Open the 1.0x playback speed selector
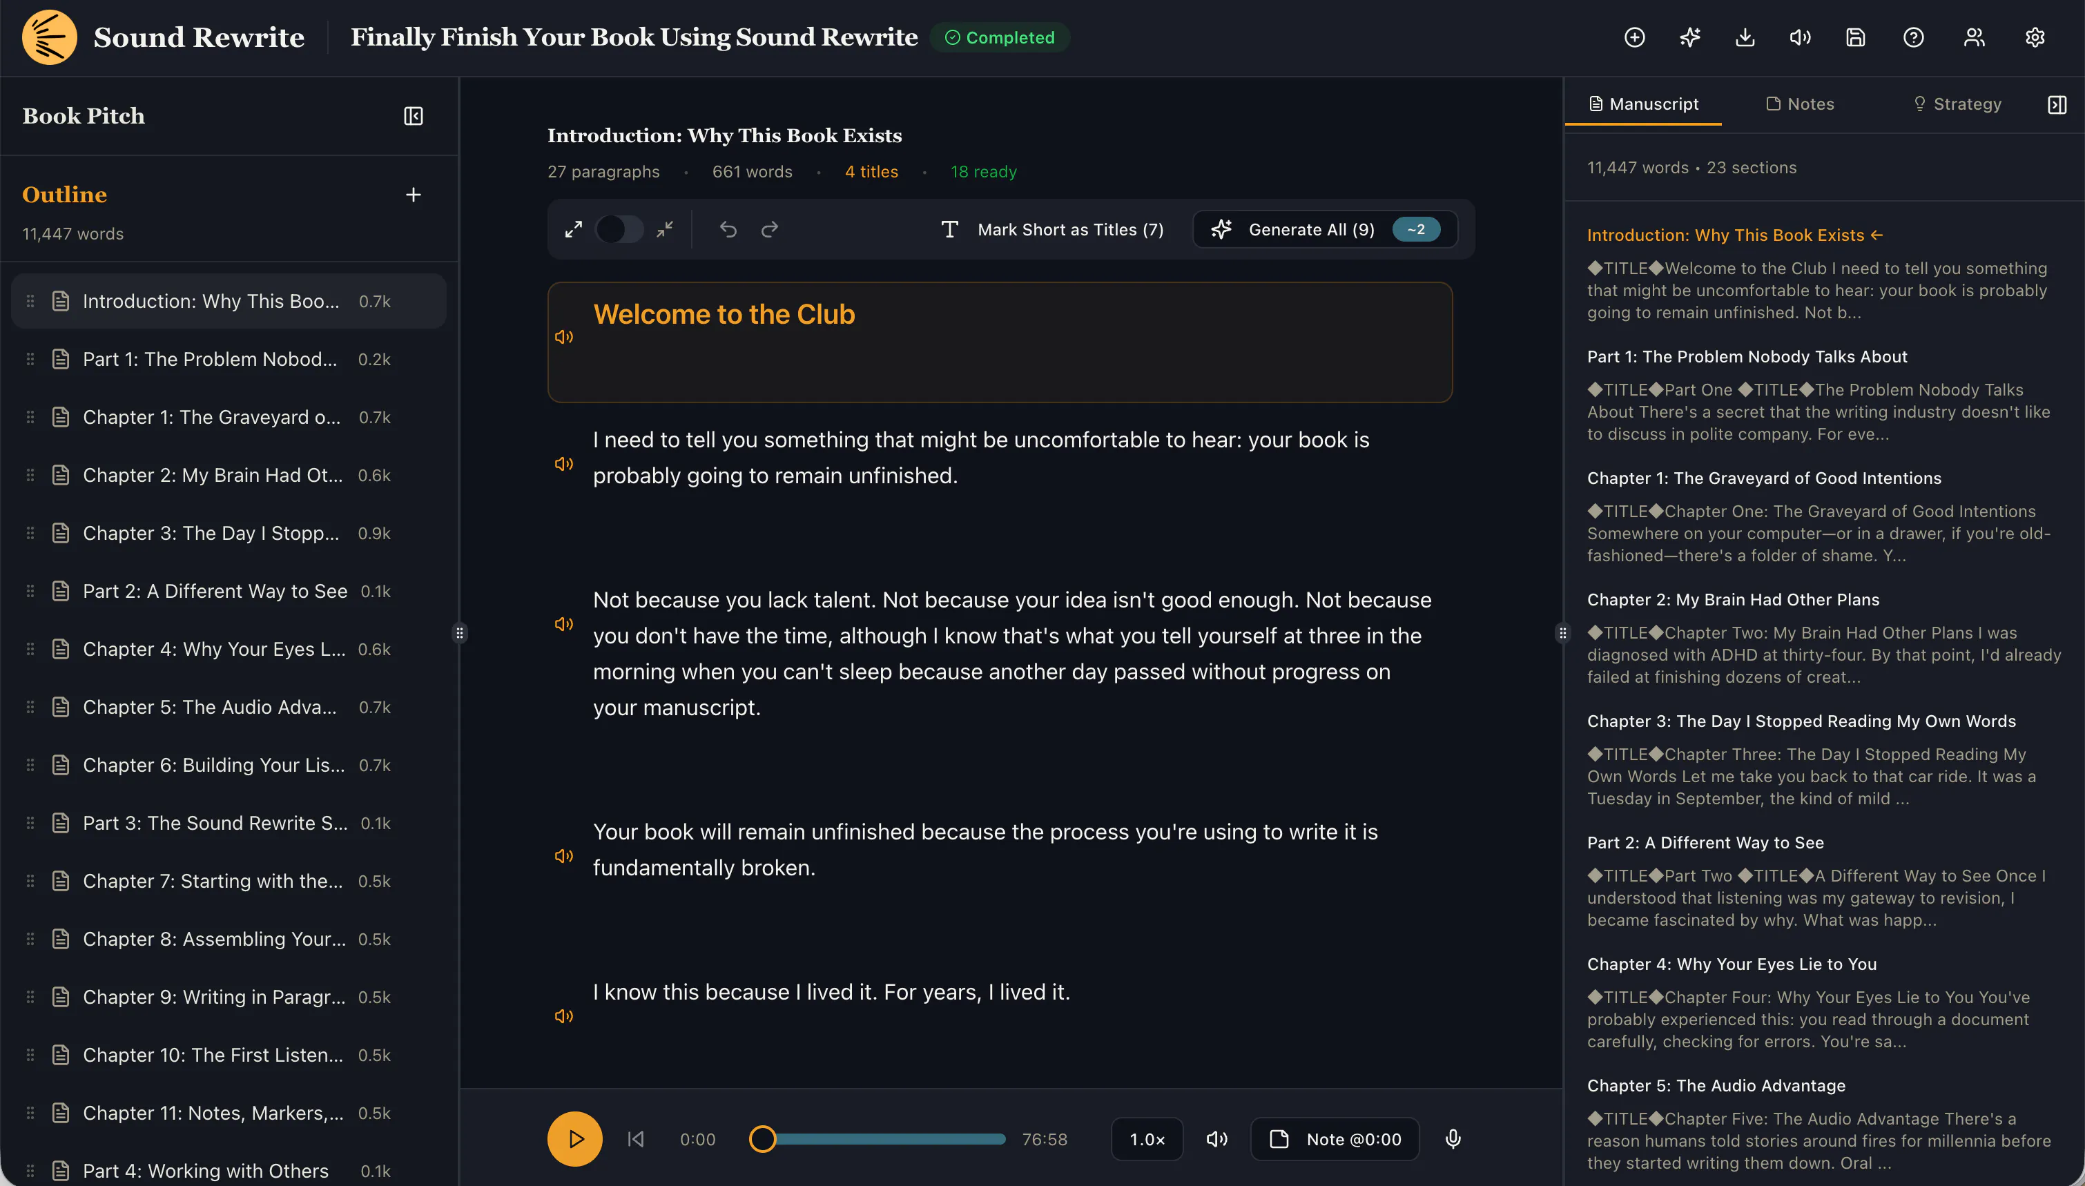2085x1186 pixels. 1147,1139
